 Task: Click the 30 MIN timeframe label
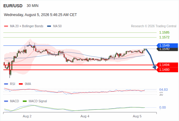click(32, 6)
